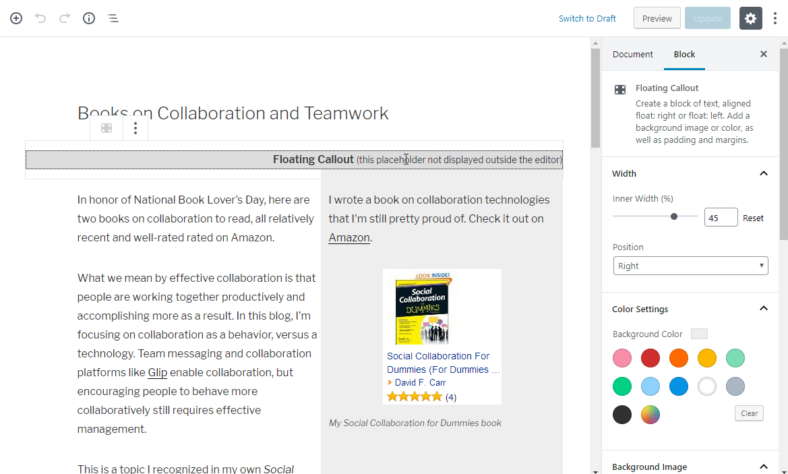Click the current Background Color indicator
The image size is (788, 474).
tap(699, 334)
